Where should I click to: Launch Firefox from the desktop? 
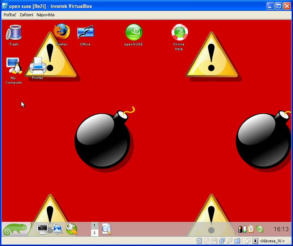pyautogui.click(x=61, y=32)
